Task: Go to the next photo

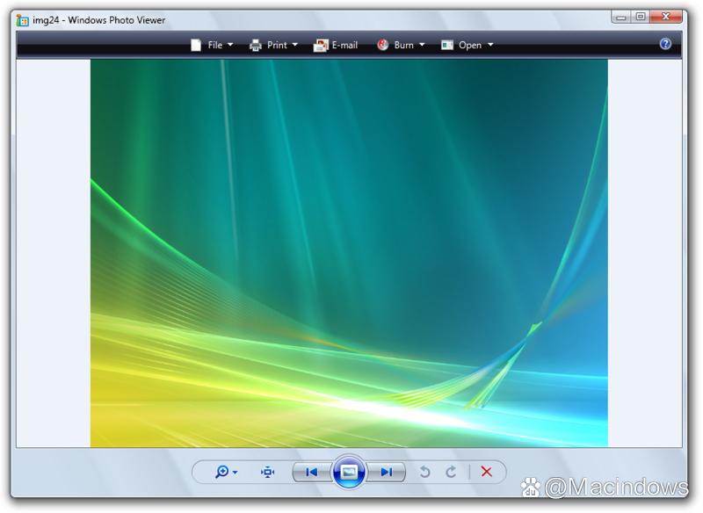Action: [386, 472]
